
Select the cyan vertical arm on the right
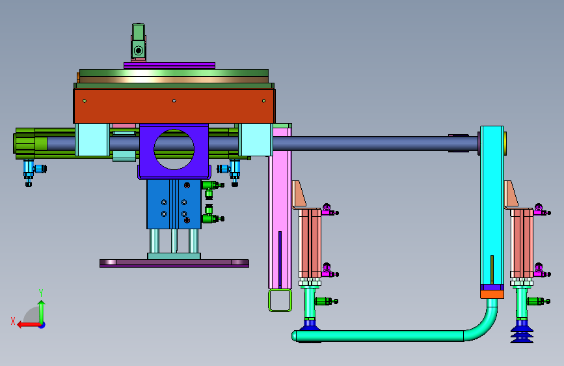pyautogui.click(x=492, y=205)
